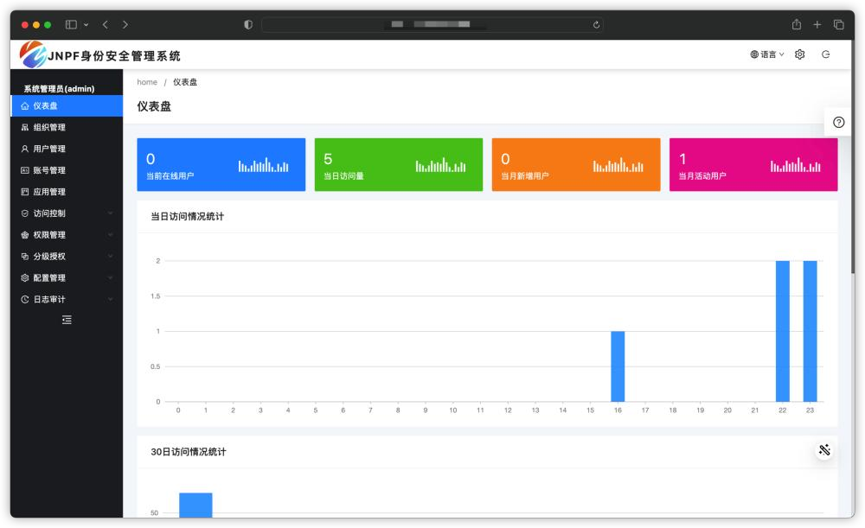The image size is (865, 528).
Task: Open the settings gear in header
Action: (x=799, y=54)
